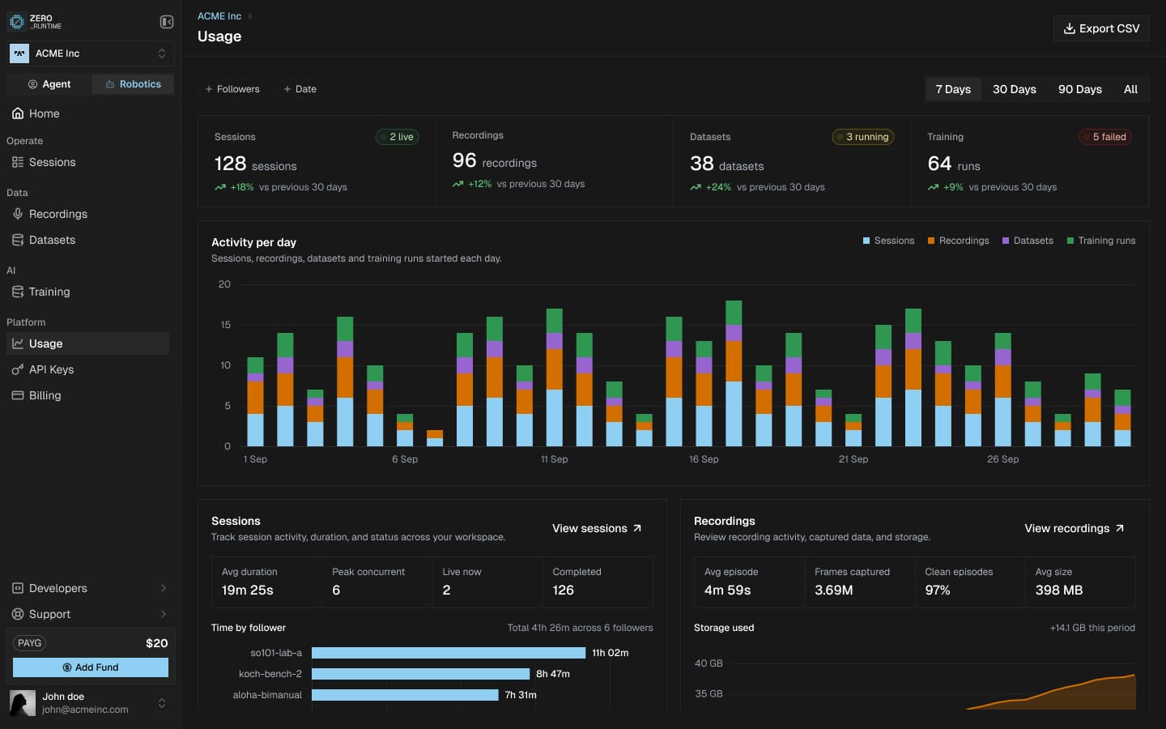The height and width of the screenshot is (729, 1166).
Task: Expand the Developers menu
Action: pyautogui.click(x=90, y=588)
